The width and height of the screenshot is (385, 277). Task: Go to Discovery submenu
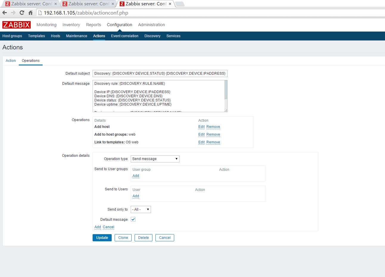[152, 36]
